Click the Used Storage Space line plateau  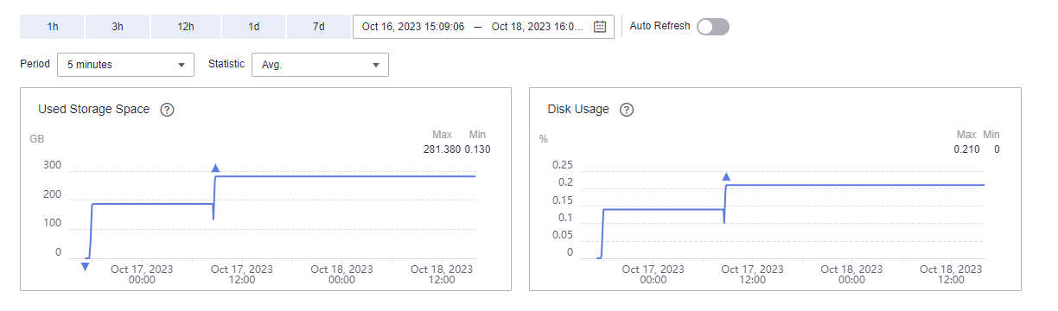pos(346,176)
